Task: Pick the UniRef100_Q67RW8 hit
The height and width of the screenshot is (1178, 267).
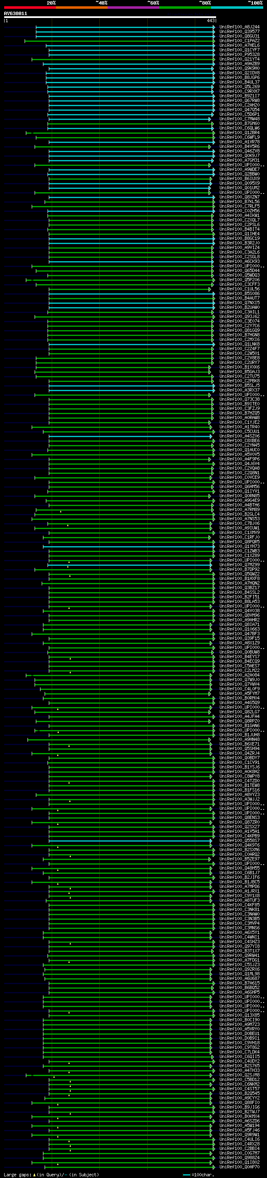Action: pos(239,101)
